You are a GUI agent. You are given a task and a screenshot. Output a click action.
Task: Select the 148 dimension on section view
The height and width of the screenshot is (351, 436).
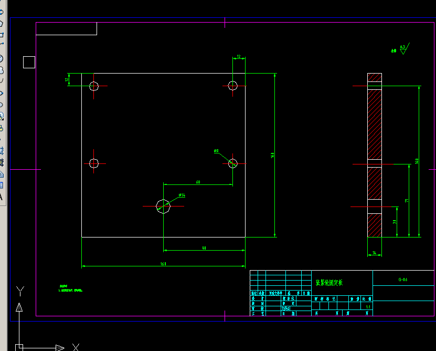click(417, 161)
